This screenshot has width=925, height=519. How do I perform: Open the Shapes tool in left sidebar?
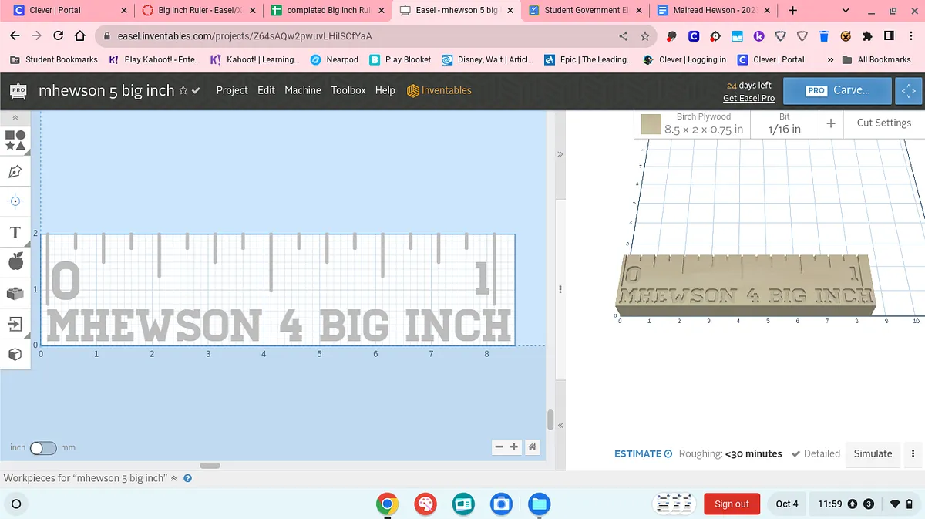click(15, 140)
